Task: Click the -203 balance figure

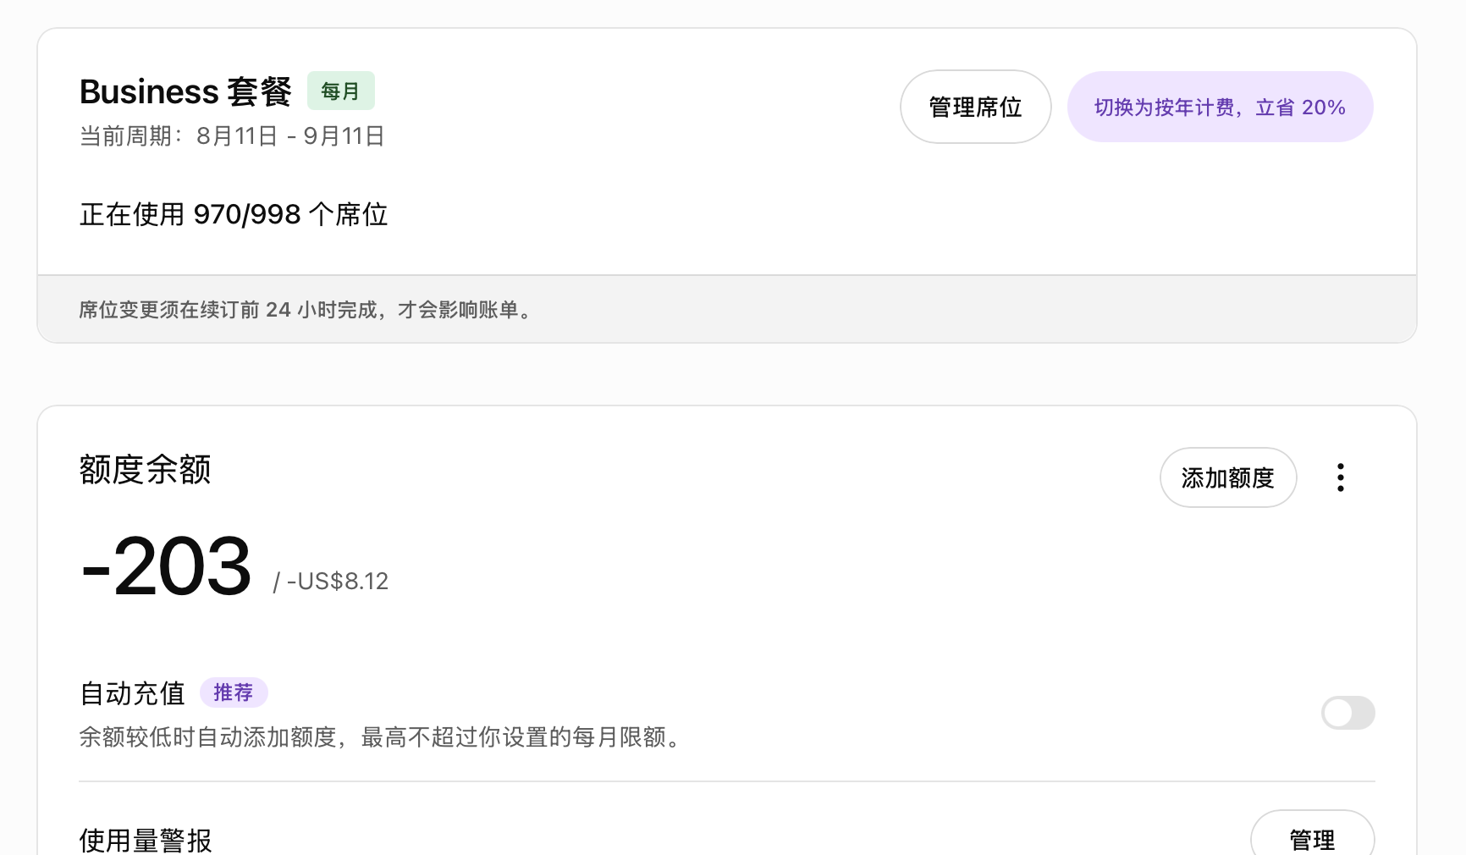Action: [166, 565]
